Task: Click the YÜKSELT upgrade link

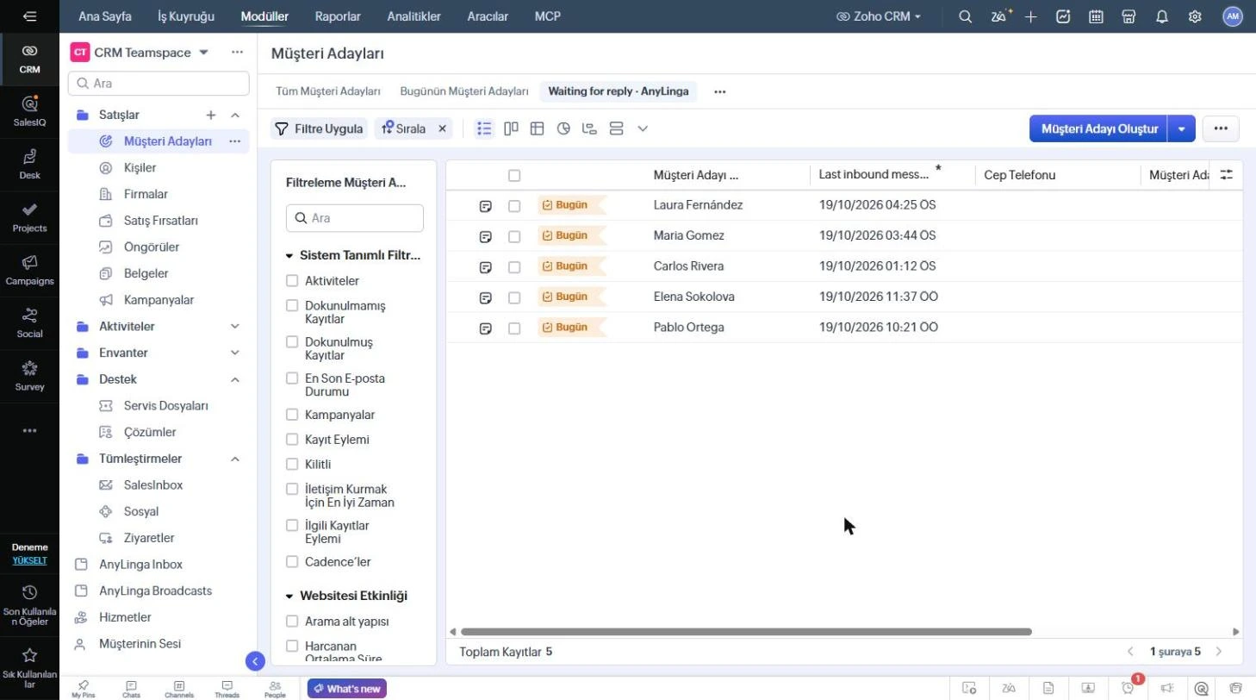Action: (x=29, y=560)
